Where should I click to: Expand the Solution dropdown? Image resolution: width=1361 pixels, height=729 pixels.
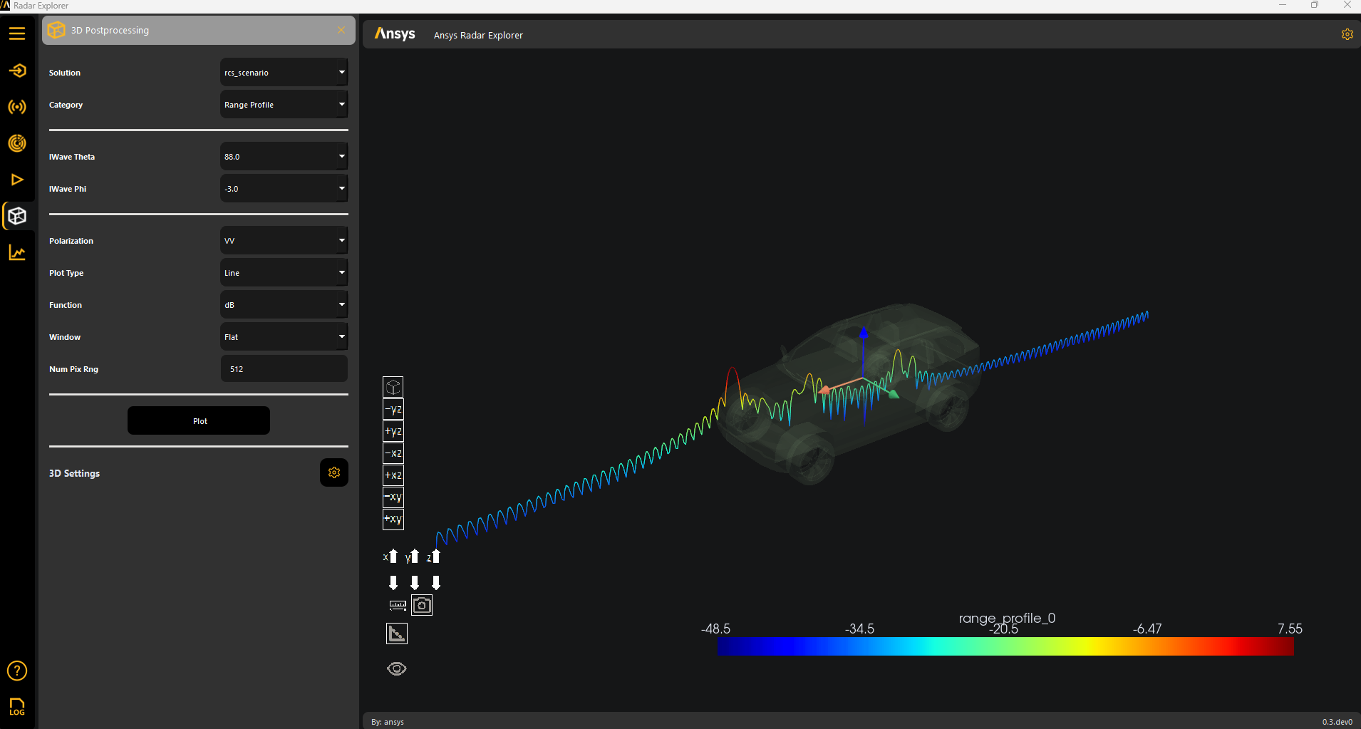point(284,73)
